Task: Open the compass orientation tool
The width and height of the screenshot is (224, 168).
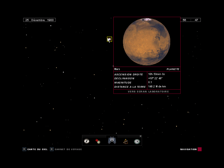Action: click(x=87, y=141)
